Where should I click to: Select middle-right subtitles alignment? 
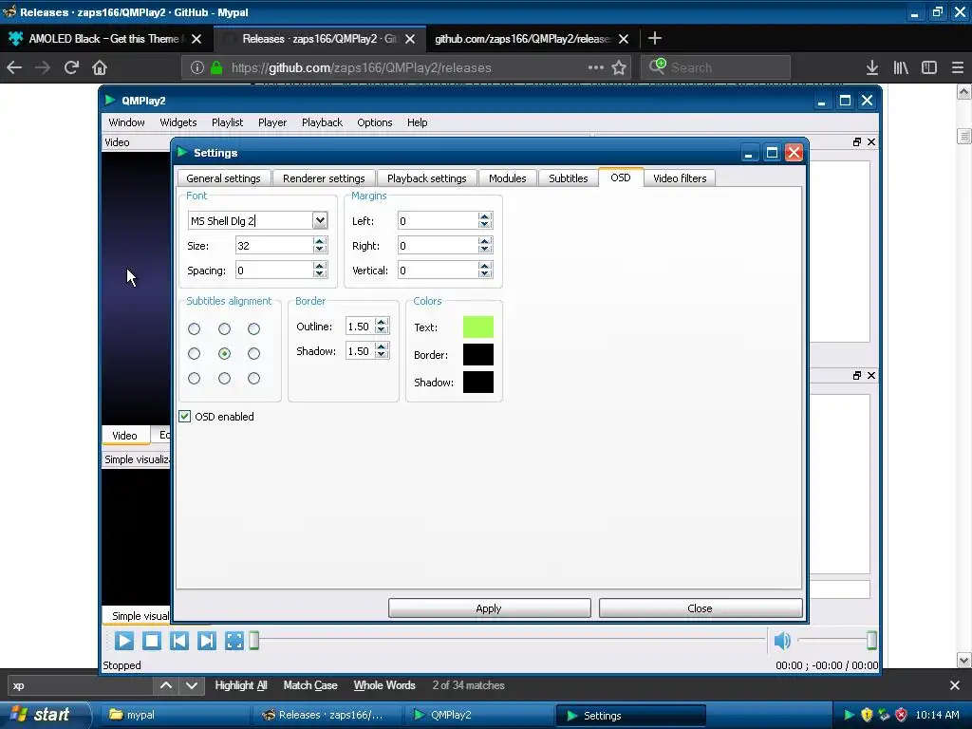point(253,354)
